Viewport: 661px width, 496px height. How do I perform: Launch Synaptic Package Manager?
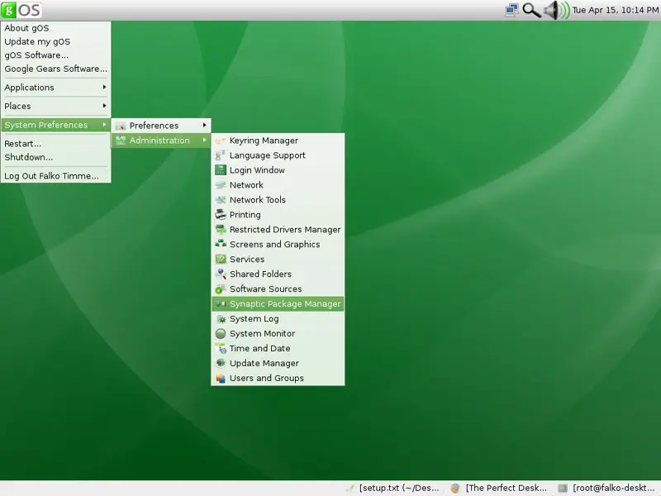tap(278, 303)
